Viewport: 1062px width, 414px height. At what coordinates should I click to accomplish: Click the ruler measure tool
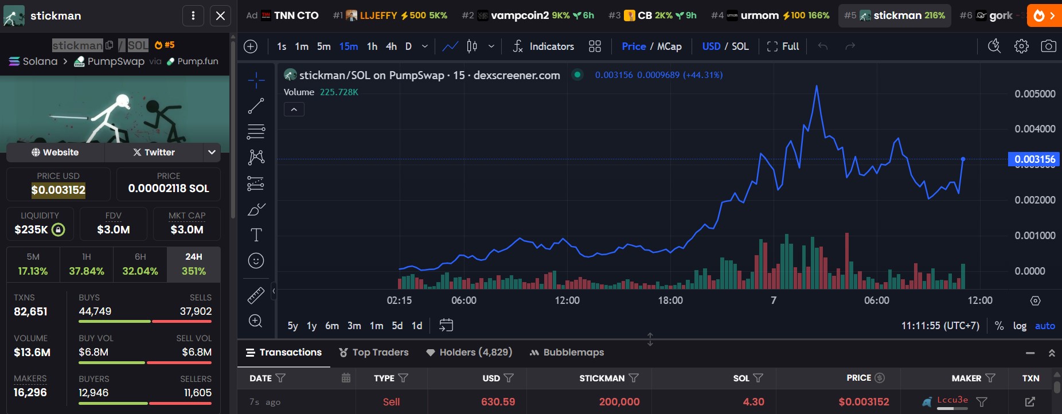tap(256, 295)
